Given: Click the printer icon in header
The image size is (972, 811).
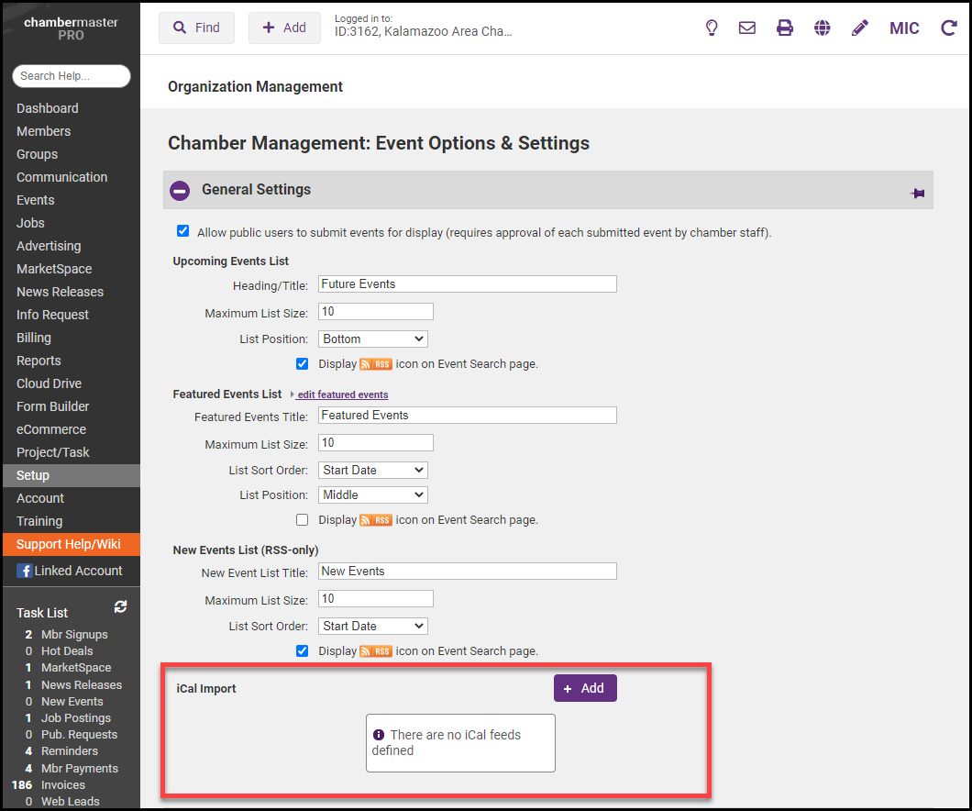Looking at the screenshot, I should point(785,28).
